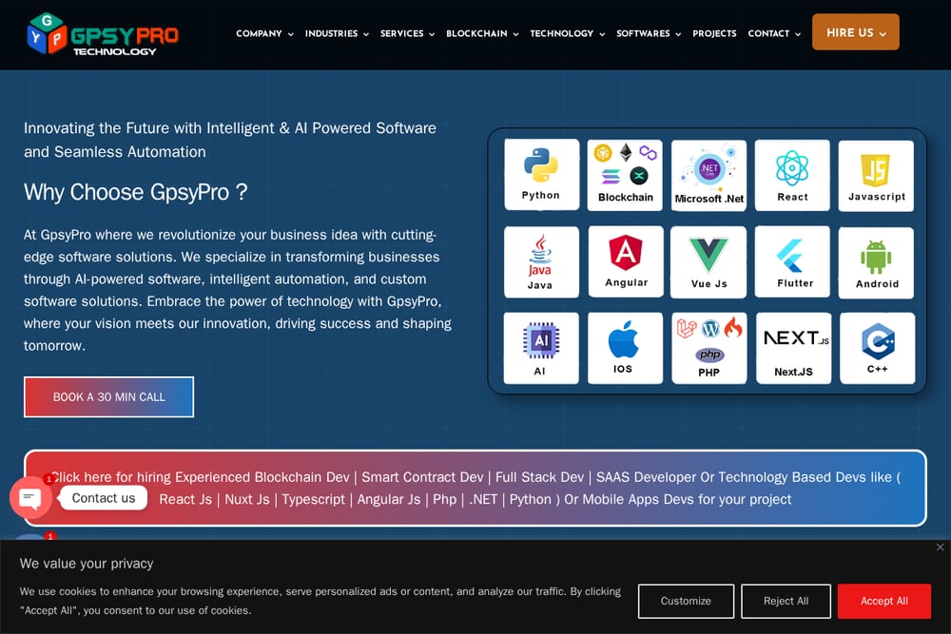951x634 pixels.
Task: Reject all cookies
Action: (x=786, y=602)
